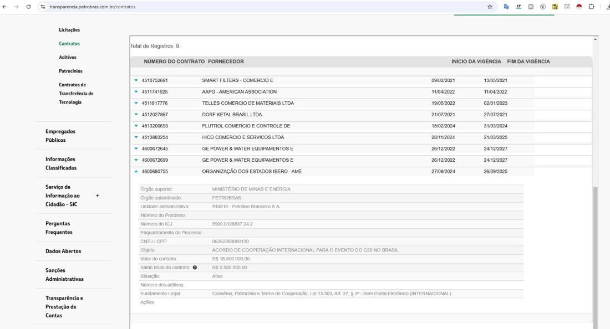
Task: Go back to the previous browser page
Action: [4, 7]
